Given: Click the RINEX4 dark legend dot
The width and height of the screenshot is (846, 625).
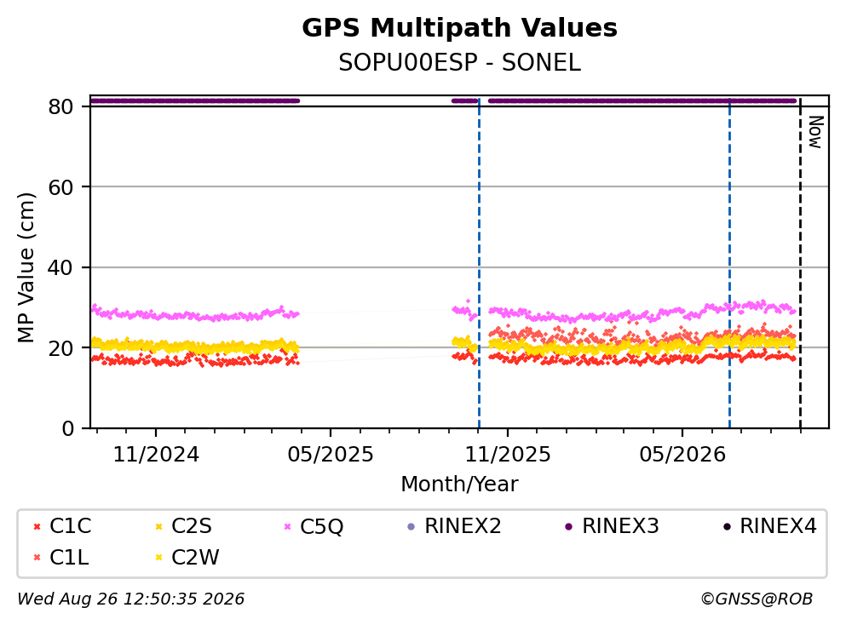Looking at the screenshot, I should coord(727,527).
